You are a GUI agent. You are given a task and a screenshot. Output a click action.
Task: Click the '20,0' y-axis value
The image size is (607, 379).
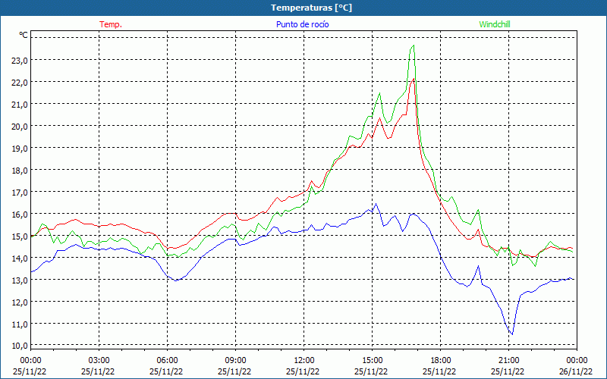pyautogui.click(x=20, y=127)
